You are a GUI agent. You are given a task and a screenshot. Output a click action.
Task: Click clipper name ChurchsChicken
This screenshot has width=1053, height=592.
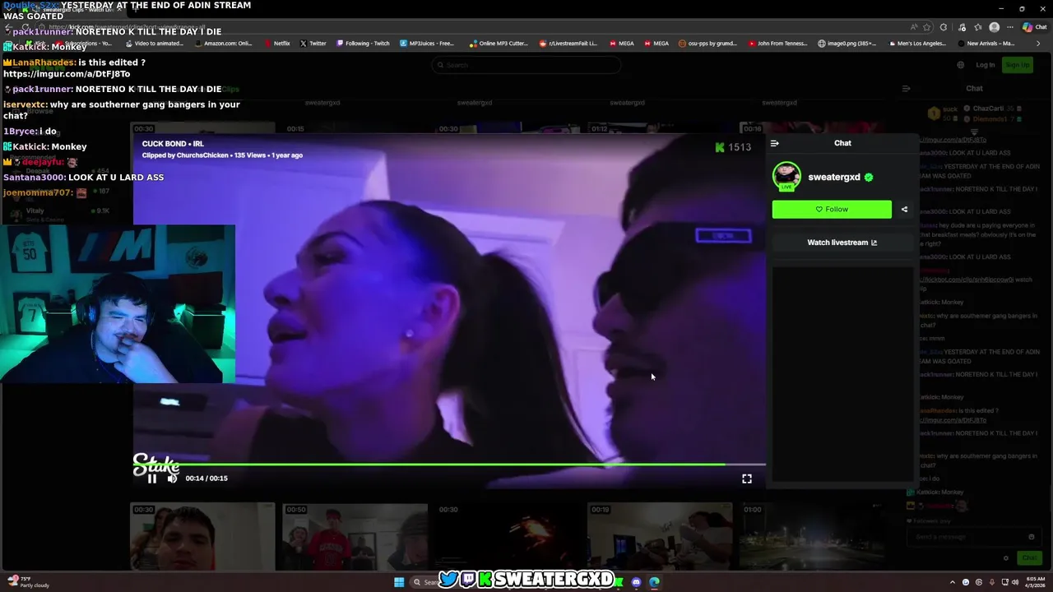pyautogui.click(x=202, y=155)
